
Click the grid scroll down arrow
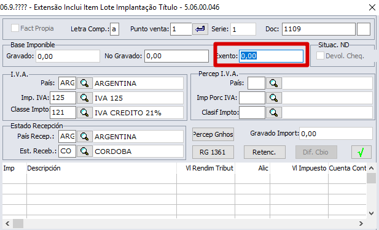coord(372,213)
